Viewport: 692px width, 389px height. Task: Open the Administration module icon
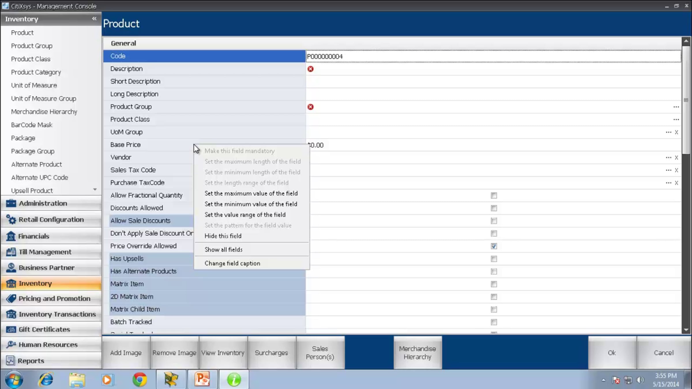pyautogui.click(x=11, y=203)
